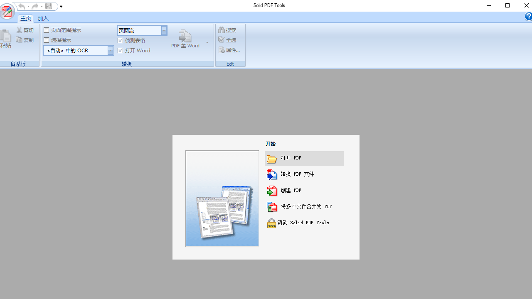
Task: Click the 转换 group label
Action: 127,64
